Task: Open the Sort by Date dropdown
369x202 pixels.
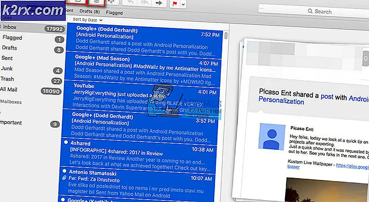Action: (x=87, y=20)
